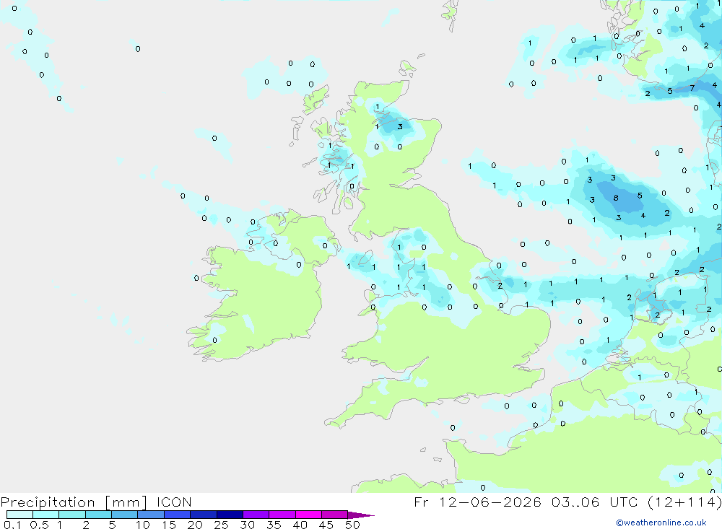Click the '50' legend scale label

[x=352, y=525]
